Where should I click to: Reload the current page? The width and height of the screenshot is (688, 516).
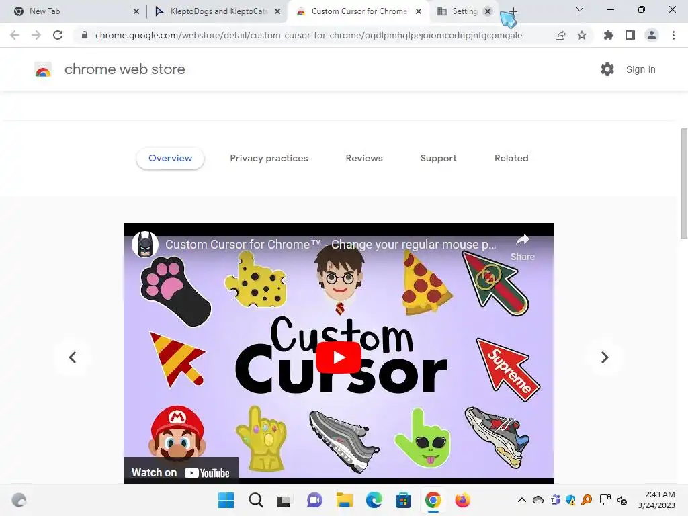point(58,35)
